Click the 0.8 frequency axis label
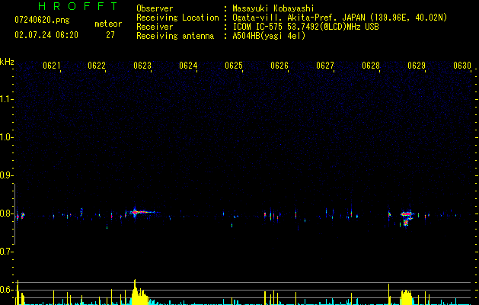 coord(5,213)
